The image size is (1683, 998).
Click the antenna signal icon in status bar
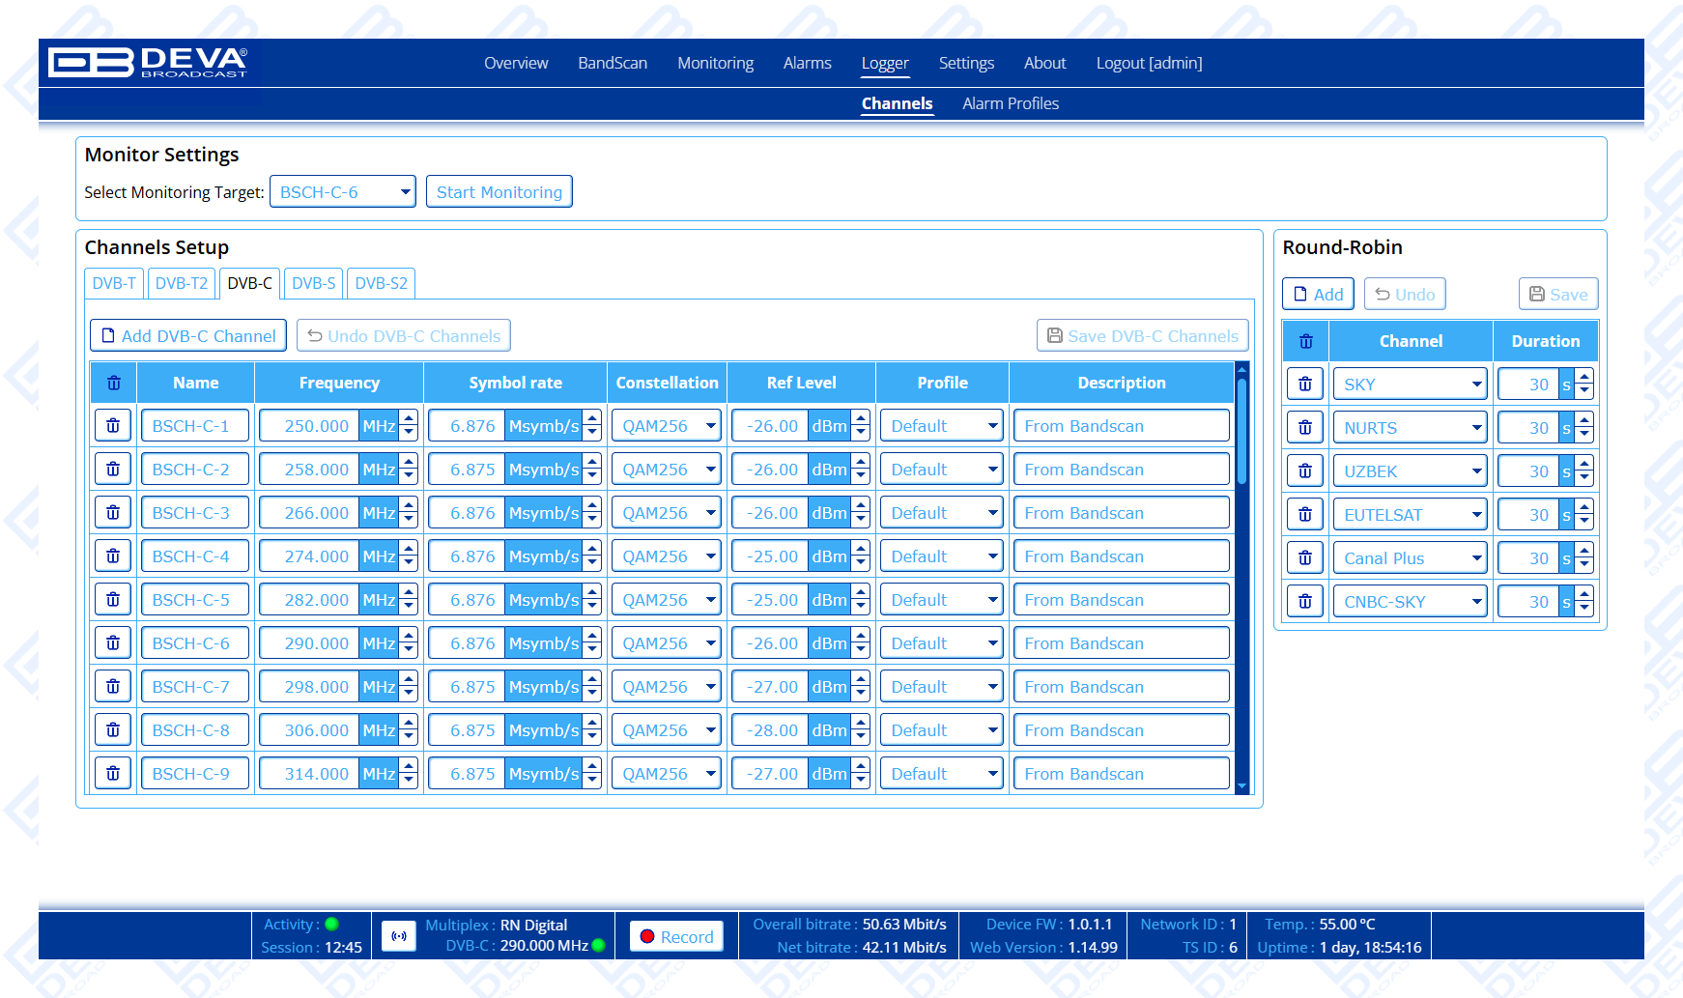point(398,936)
